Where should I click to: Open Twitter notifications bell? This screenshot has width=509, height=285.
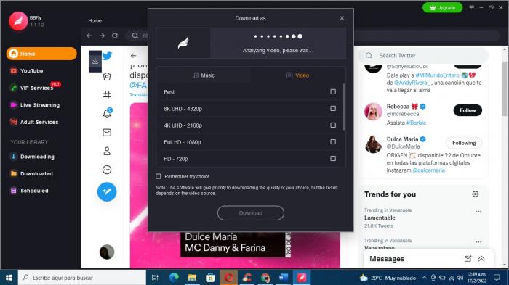pyautogui.click(x=107, y=113)
